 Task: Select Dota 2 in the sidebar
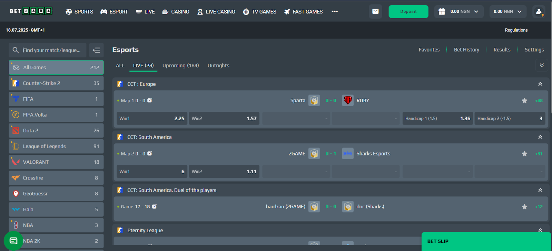click(56, 131)
